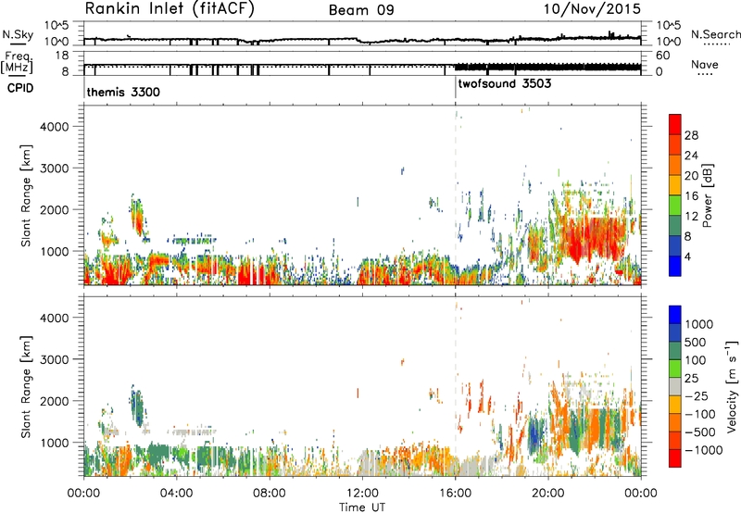Click the '1000' tick on velocity colorbar
Viewport: 741px width, 513px height.
(x=698, y=324)
